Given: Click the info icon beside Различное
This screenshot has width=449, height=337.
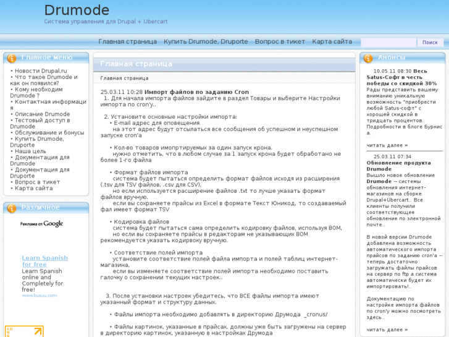Looking at the screenshot, I should point(12,208).
